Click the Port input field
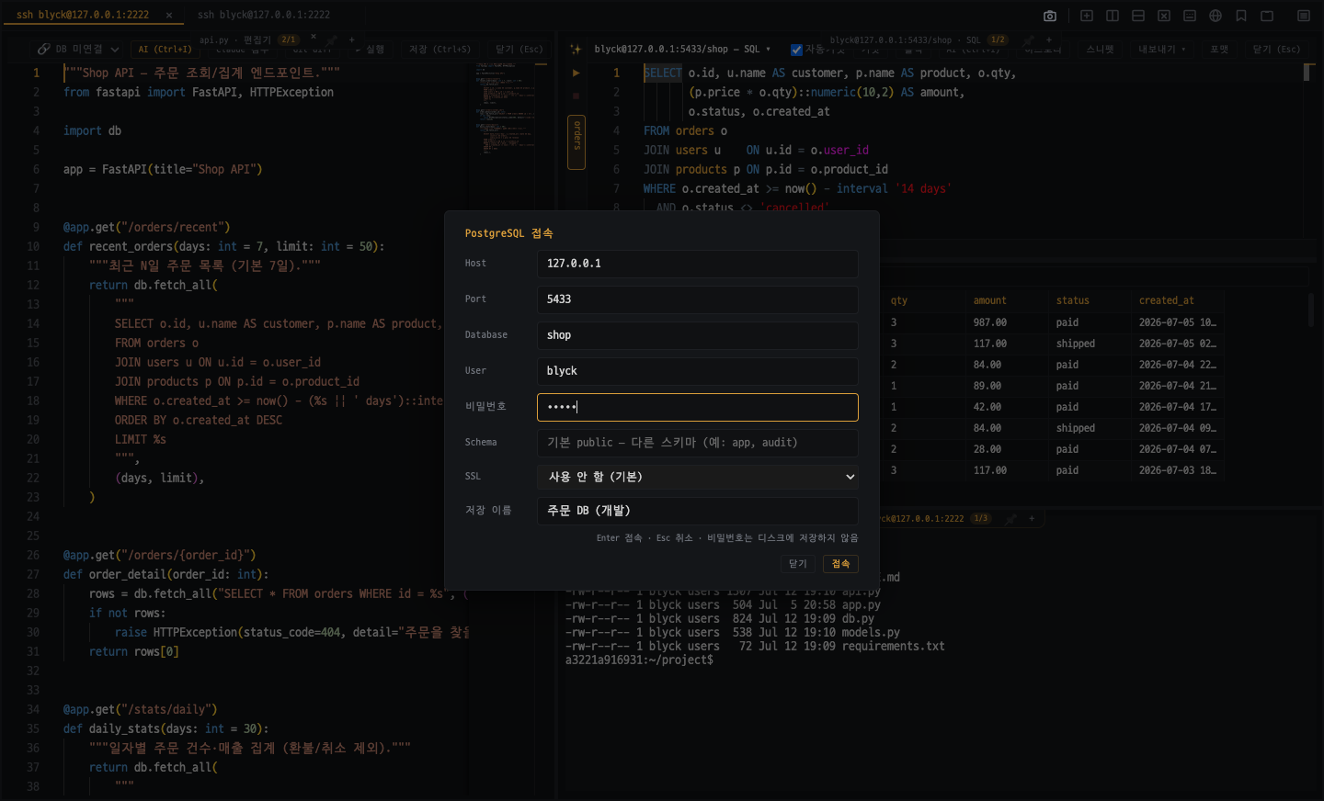Viewport: 1324px width, 801px height. tap(698, 299)
